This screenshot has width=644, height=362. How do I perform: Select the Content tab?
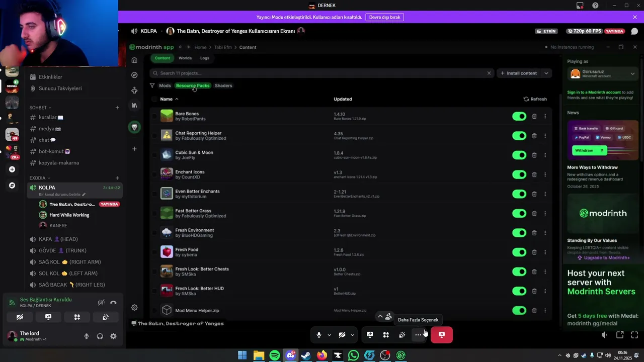point(162,58)
